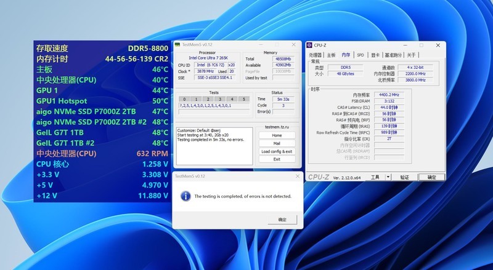Click Load config & exit button
The height and width of the screenshot is (270, 493).
[x=277, y=151]
